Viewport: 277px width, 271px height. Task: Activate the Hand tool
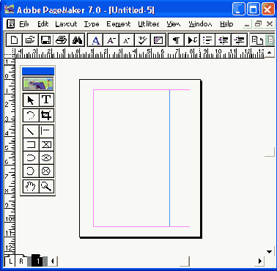31,186
